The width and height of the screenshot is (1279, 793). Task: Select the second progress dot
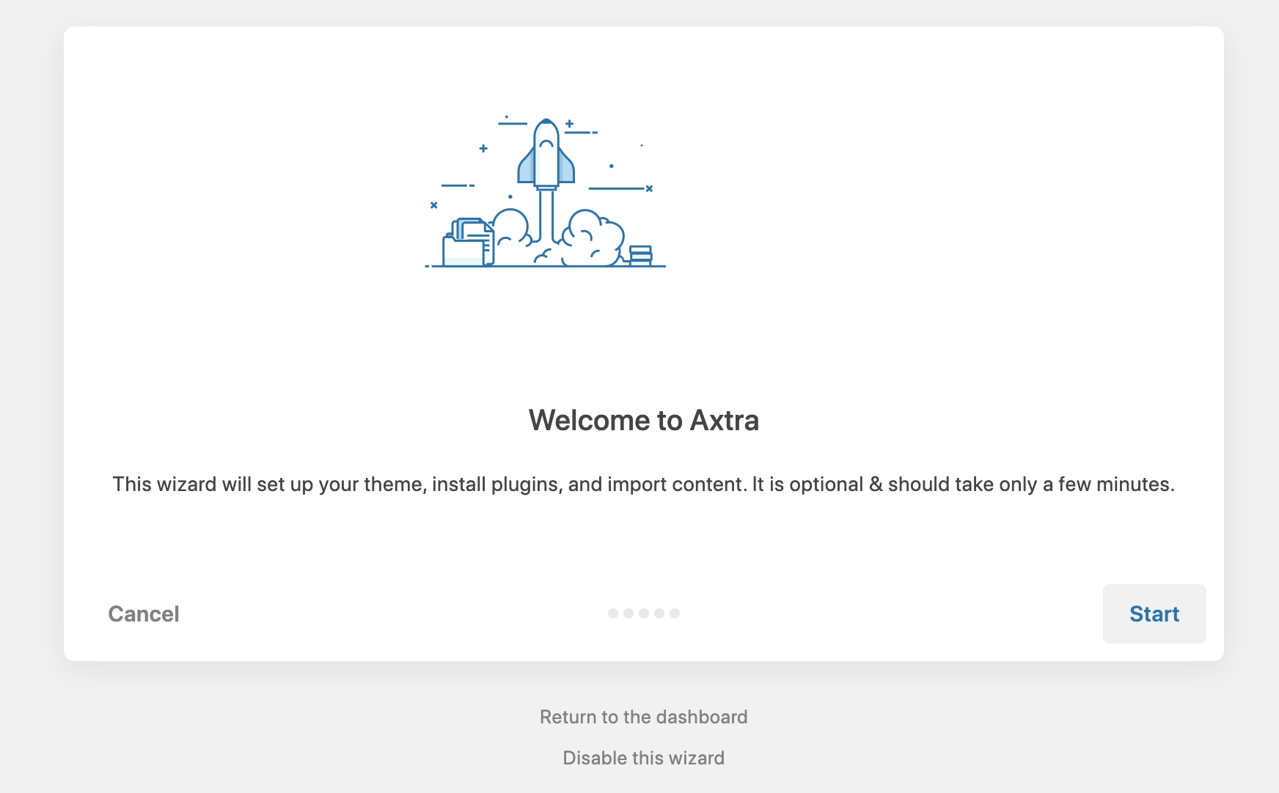pyautogui.click(x=628, y=613)
